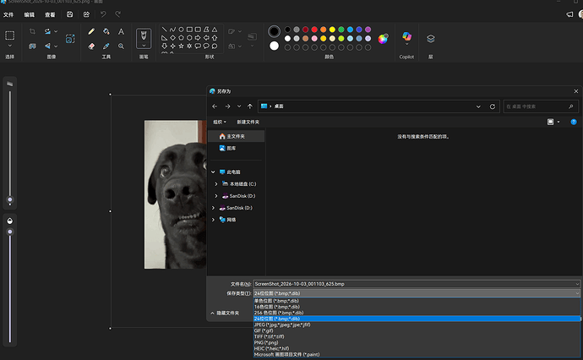Choose HEIC (*.heic) save type
583x360 pixels.
417,348
